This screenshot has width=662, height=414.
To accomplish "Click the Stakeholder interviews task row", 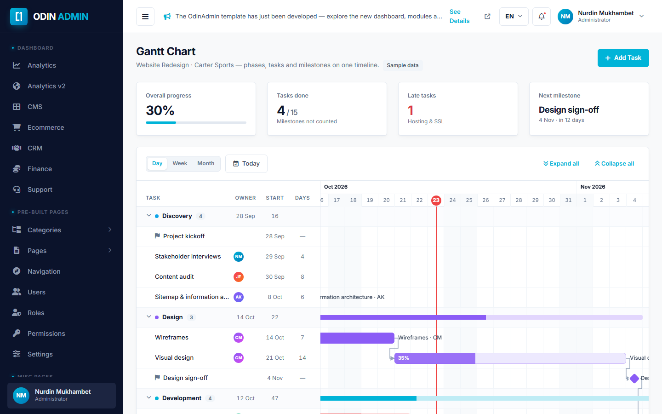I will point(228,257).
